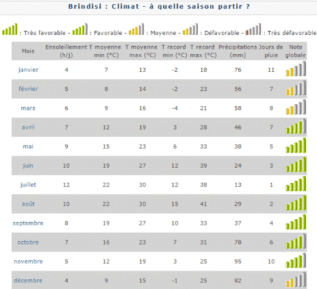The width and height of the screenshot is (317, 289).
Task: Select the mars month link
Action: coord(28,108)
